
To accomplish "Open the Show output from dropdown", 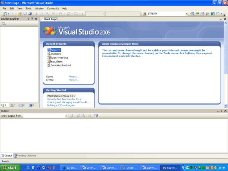I will [x=66, y=116].
